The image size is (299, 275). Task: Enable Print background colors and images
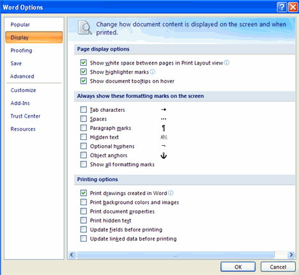tap(84, 202)
